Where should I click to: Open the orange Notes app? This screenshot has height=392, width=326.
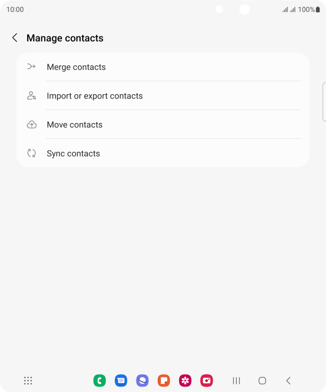[x=164, y=381]
